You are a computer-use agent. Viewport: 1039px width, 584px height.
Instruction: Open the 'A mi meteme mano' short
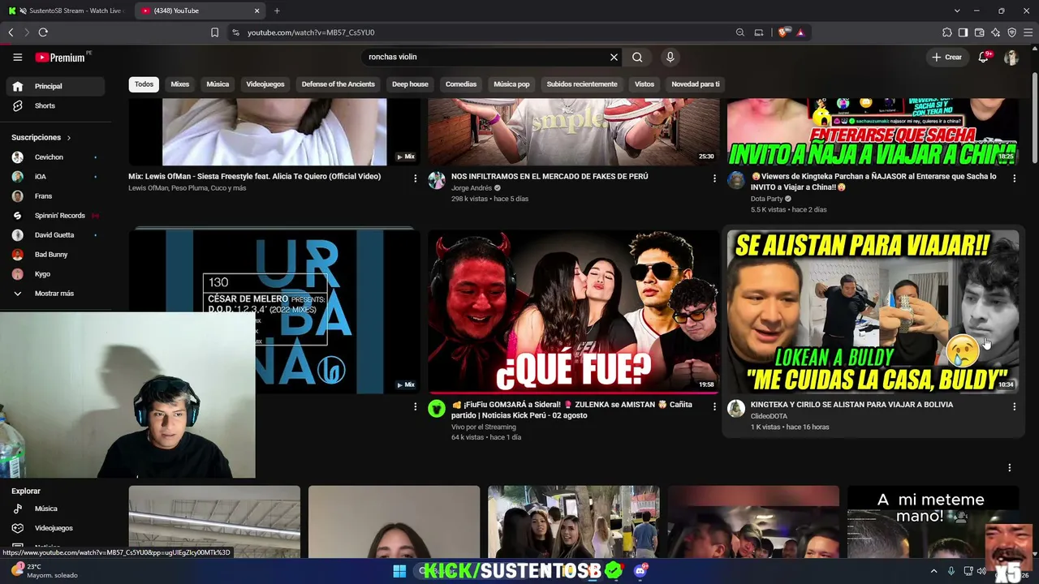pyautogui.click(x=933, y=522)
